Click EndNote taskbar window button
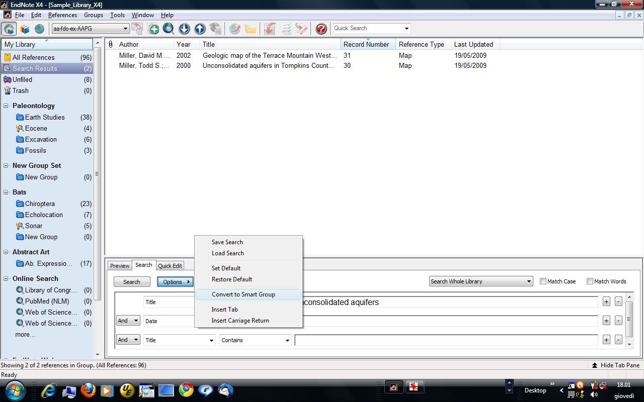 (x=393, y=387)
